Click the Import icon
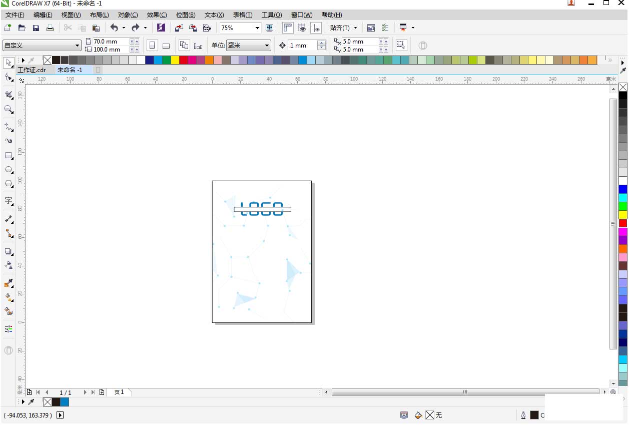Viewport: 629px width, 425px height. point(179,28)
